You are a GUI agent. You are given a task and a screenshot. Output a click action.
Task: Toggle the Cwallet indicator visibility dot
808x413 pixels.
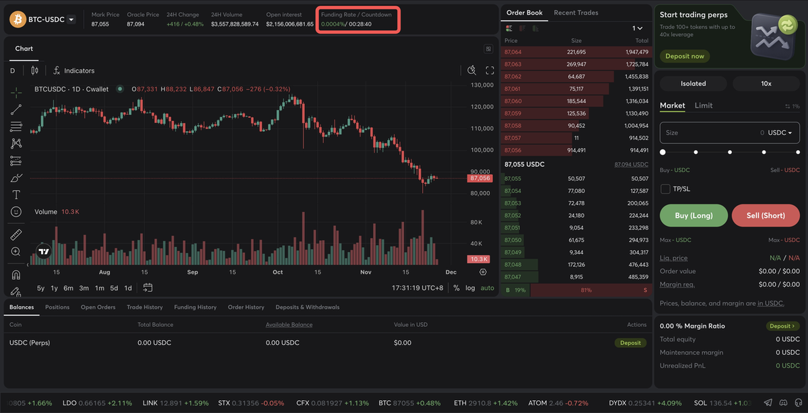click(120, 89)
